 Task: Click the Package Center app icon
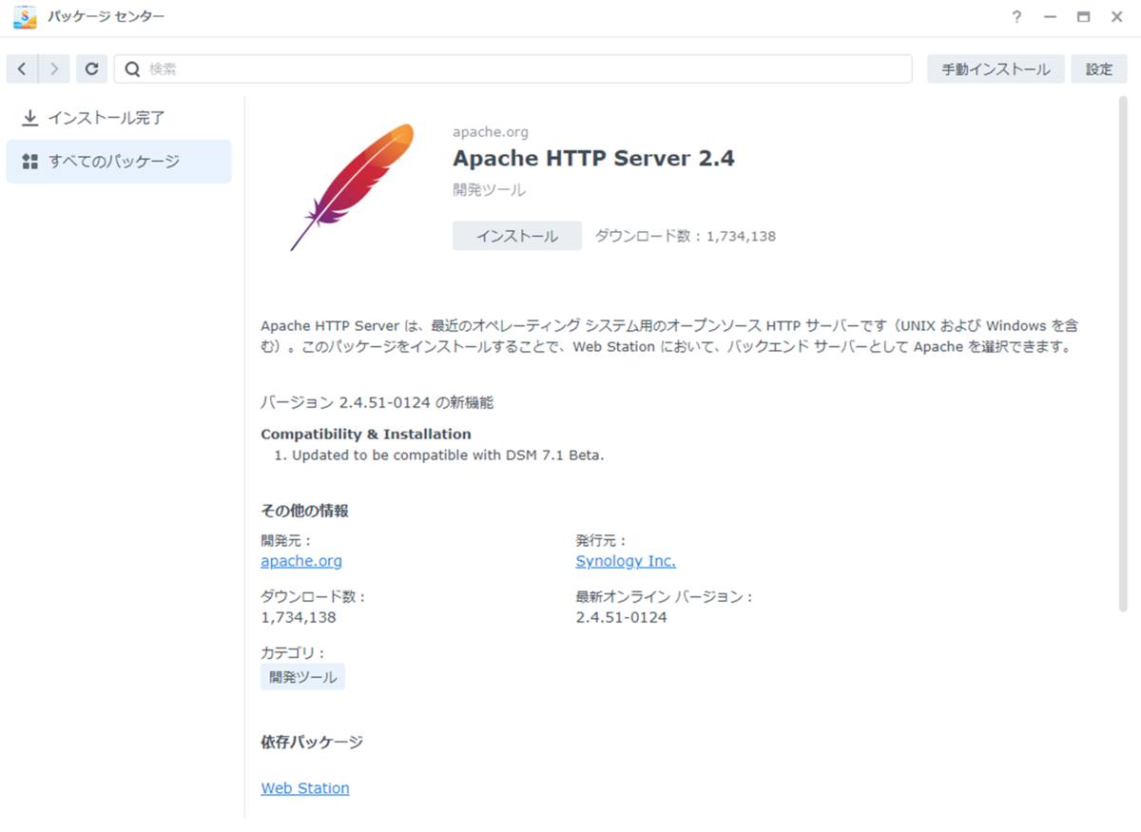25,17
